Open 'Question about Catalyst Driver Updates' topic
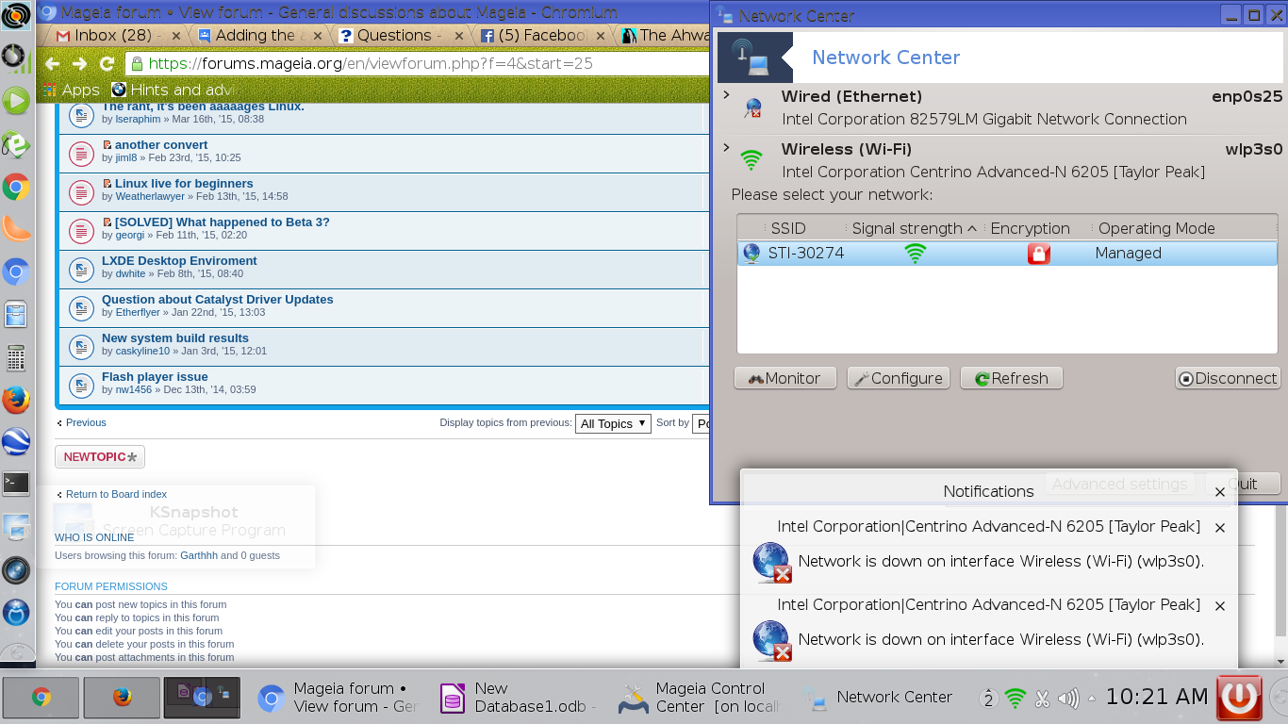This screenshot has height=724, width=1288. coord(217,300)
